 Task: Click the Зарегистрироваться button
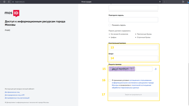click(133, 95)
